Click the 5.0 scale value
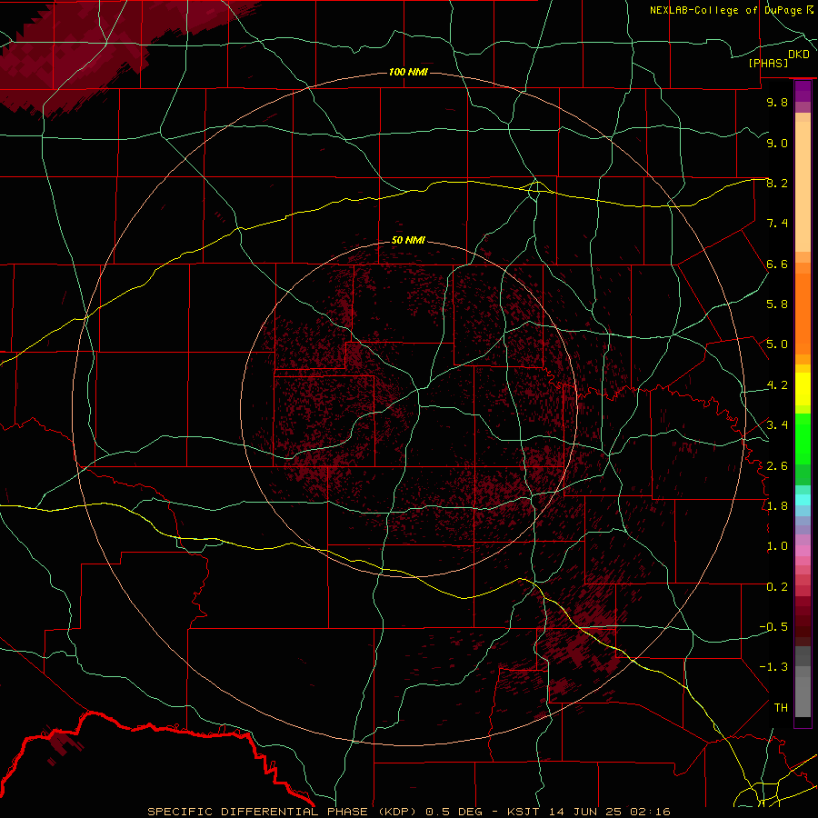The width and height of the screenshot is (818, 818). tap(777, 344)
